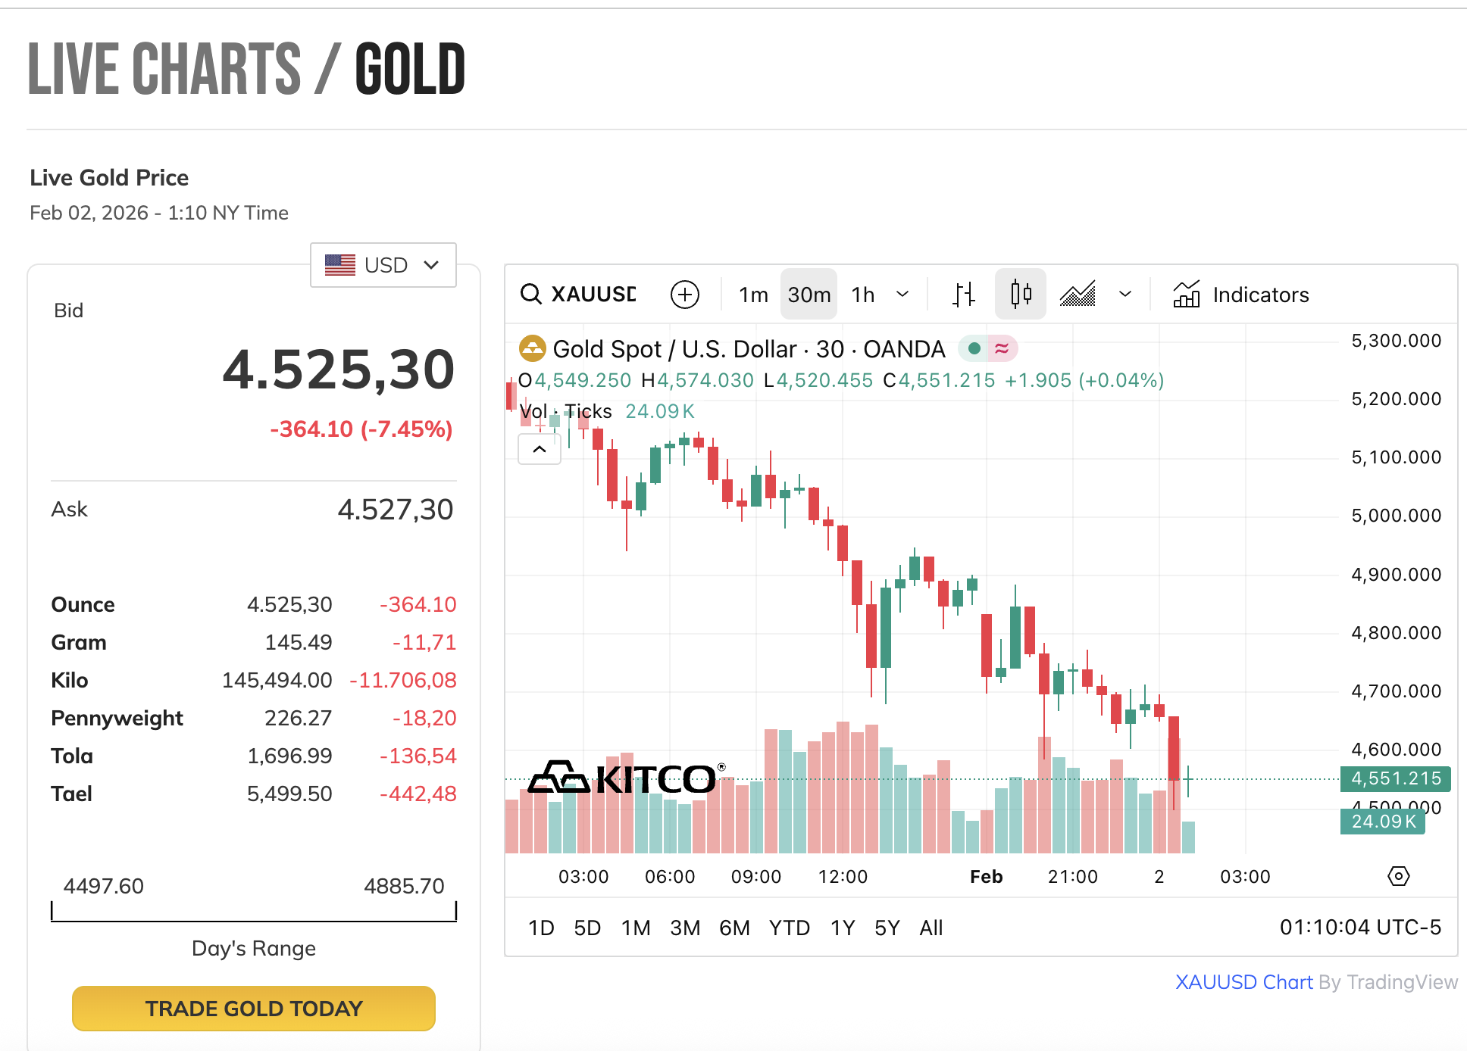Switch to bars chart style
The height and width of the screenshot is (1051, 1467).
(963, 294)
